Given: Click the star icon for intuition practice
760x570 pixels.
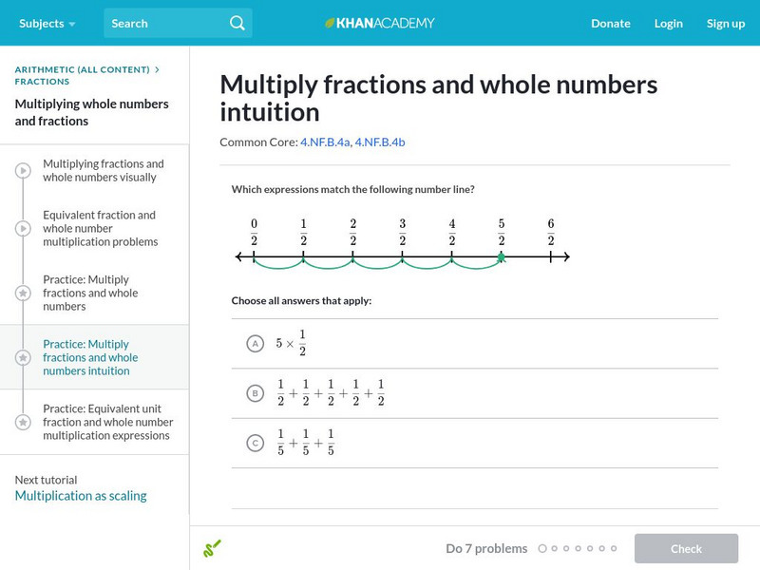Looking at the screenshot, I should point(23,358).
